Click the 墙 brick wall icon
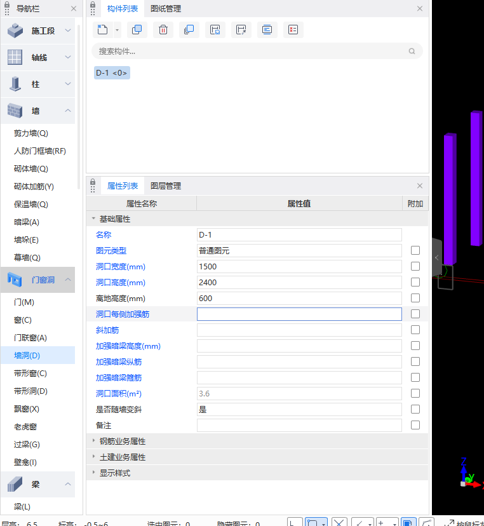 (x=15, y=111)
